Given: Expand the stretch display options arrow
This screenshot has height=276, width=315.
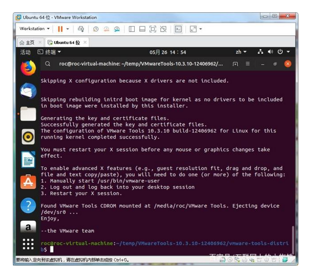Looking at the screenshot, I should [201, 29].
